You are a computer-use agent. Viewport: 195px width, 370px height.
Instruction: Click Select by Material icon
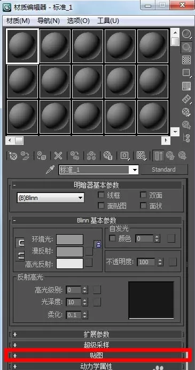(186, 125)
